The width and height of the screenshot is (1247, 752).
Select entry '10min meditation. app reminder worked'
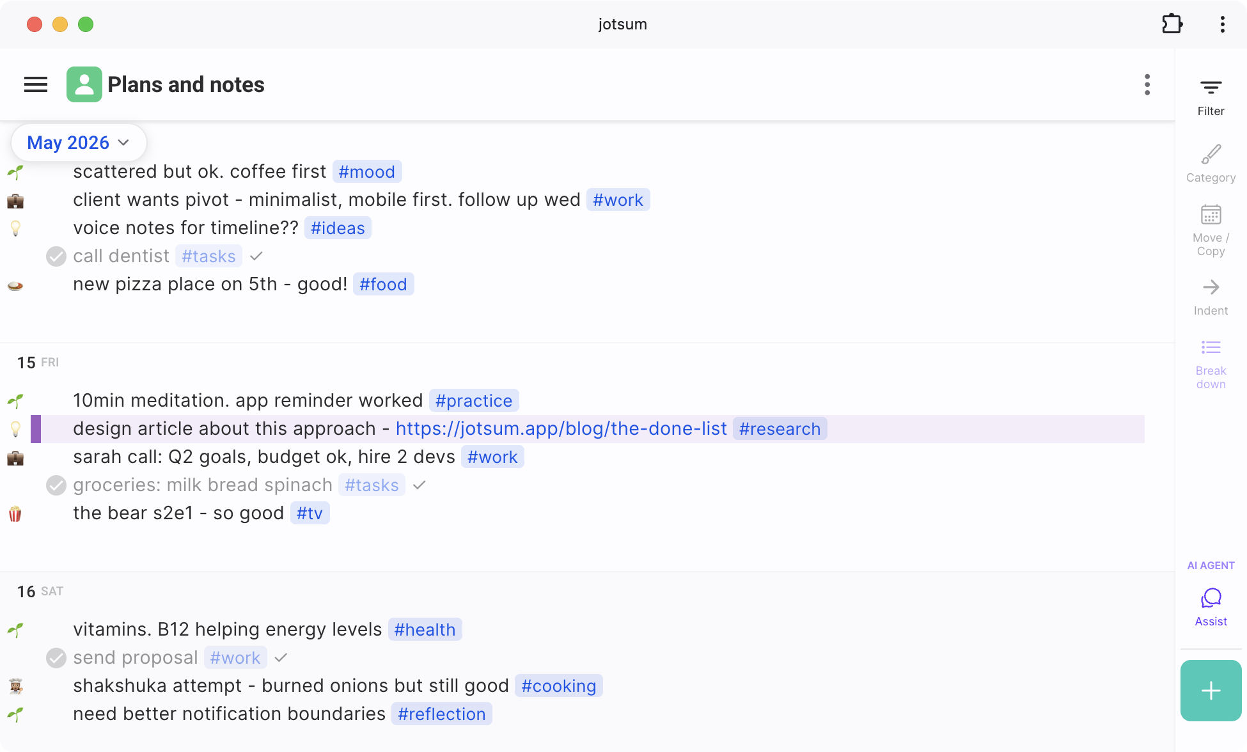(x=247, y=400)
